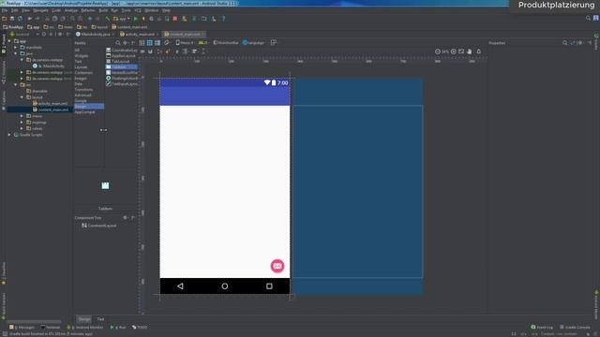Zoom out of the layout canvas
600x337 pixels.
(438, 51)
